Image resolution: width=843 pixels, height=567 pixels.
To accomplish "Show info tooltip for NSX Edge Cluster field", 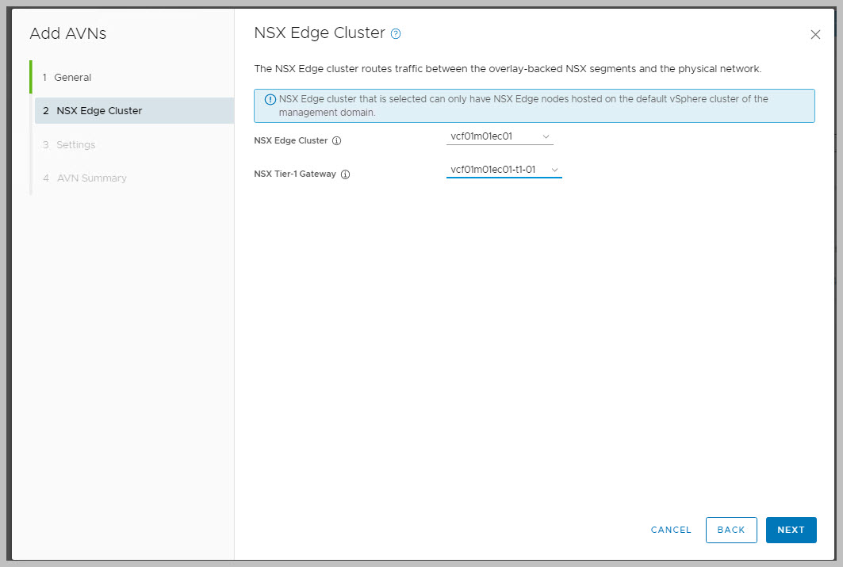I will point(336,141).
